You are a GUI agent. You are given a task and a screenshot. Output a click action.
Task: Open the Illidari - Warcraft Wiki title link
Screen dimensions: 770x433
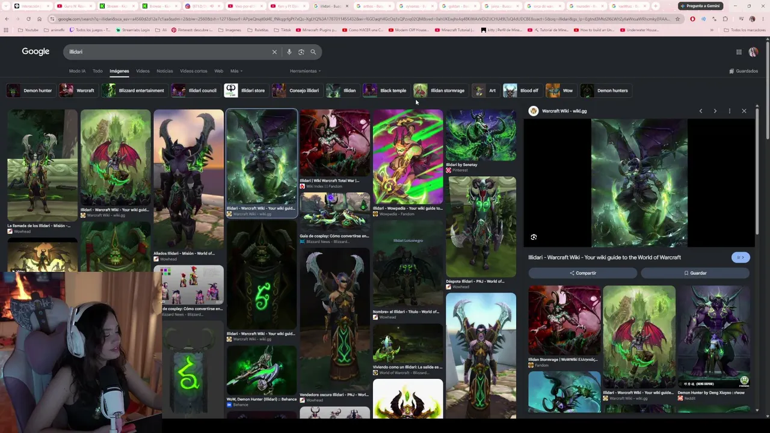coord(605,257)
